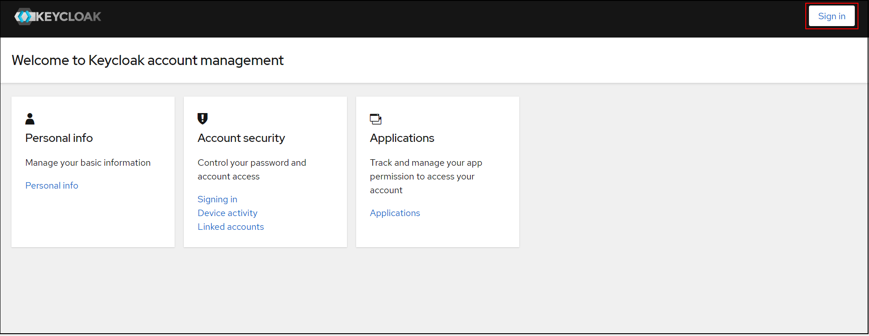Open the blue Personal info link
The image size is (869, 336).
(52, 185)
